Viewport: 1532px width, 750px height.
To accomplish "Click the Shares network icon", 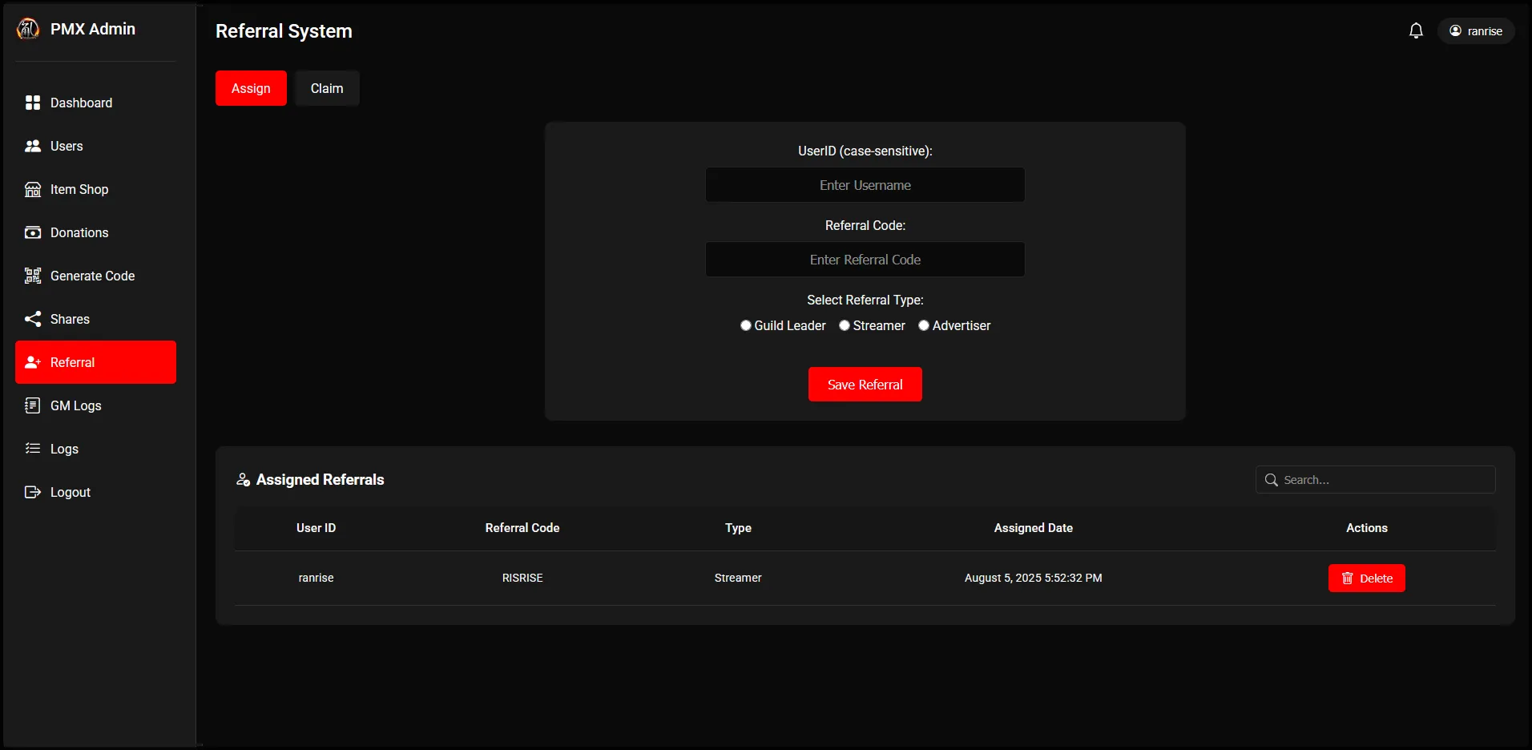I will 33,319.
